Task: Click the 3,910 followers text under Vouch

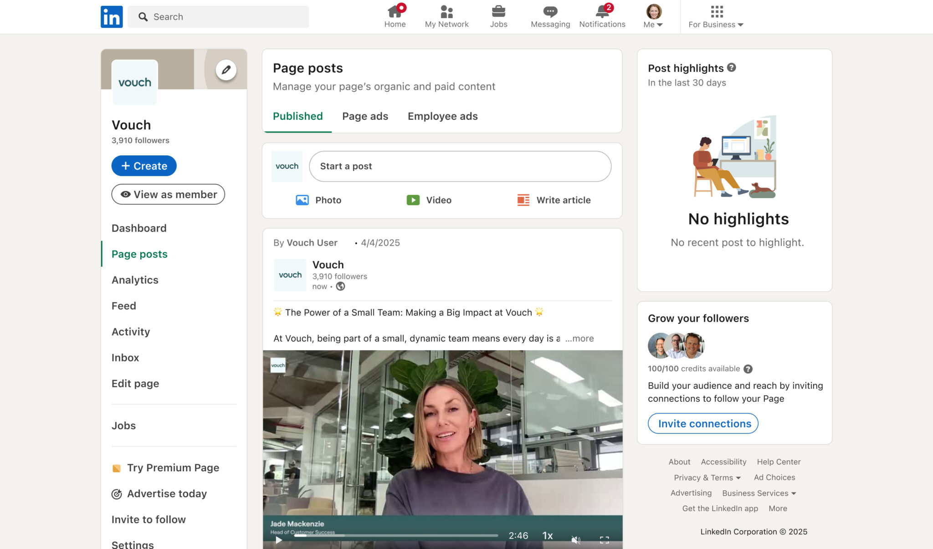Action: coord(140,140)
